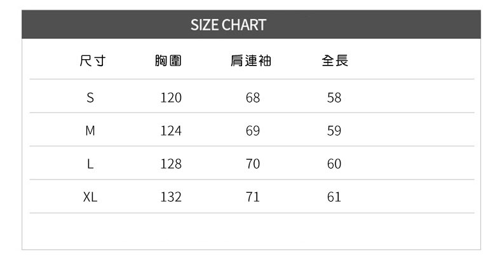Click the M size row label

click(90, 131)
